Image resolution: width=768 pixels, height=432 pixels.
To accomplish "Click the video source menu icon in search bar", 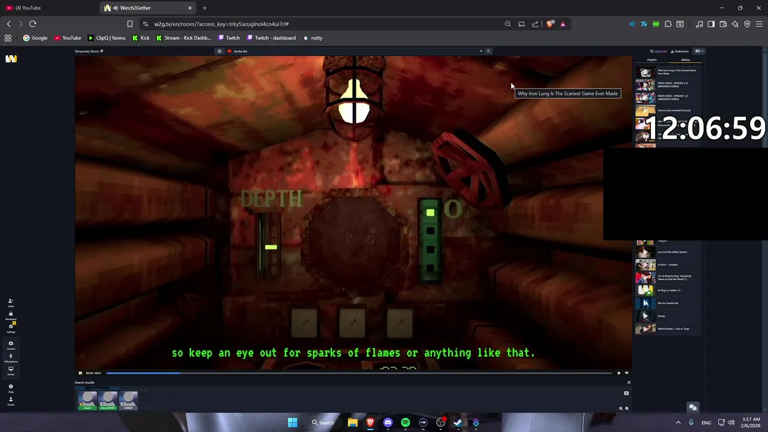I will point(220,51).
